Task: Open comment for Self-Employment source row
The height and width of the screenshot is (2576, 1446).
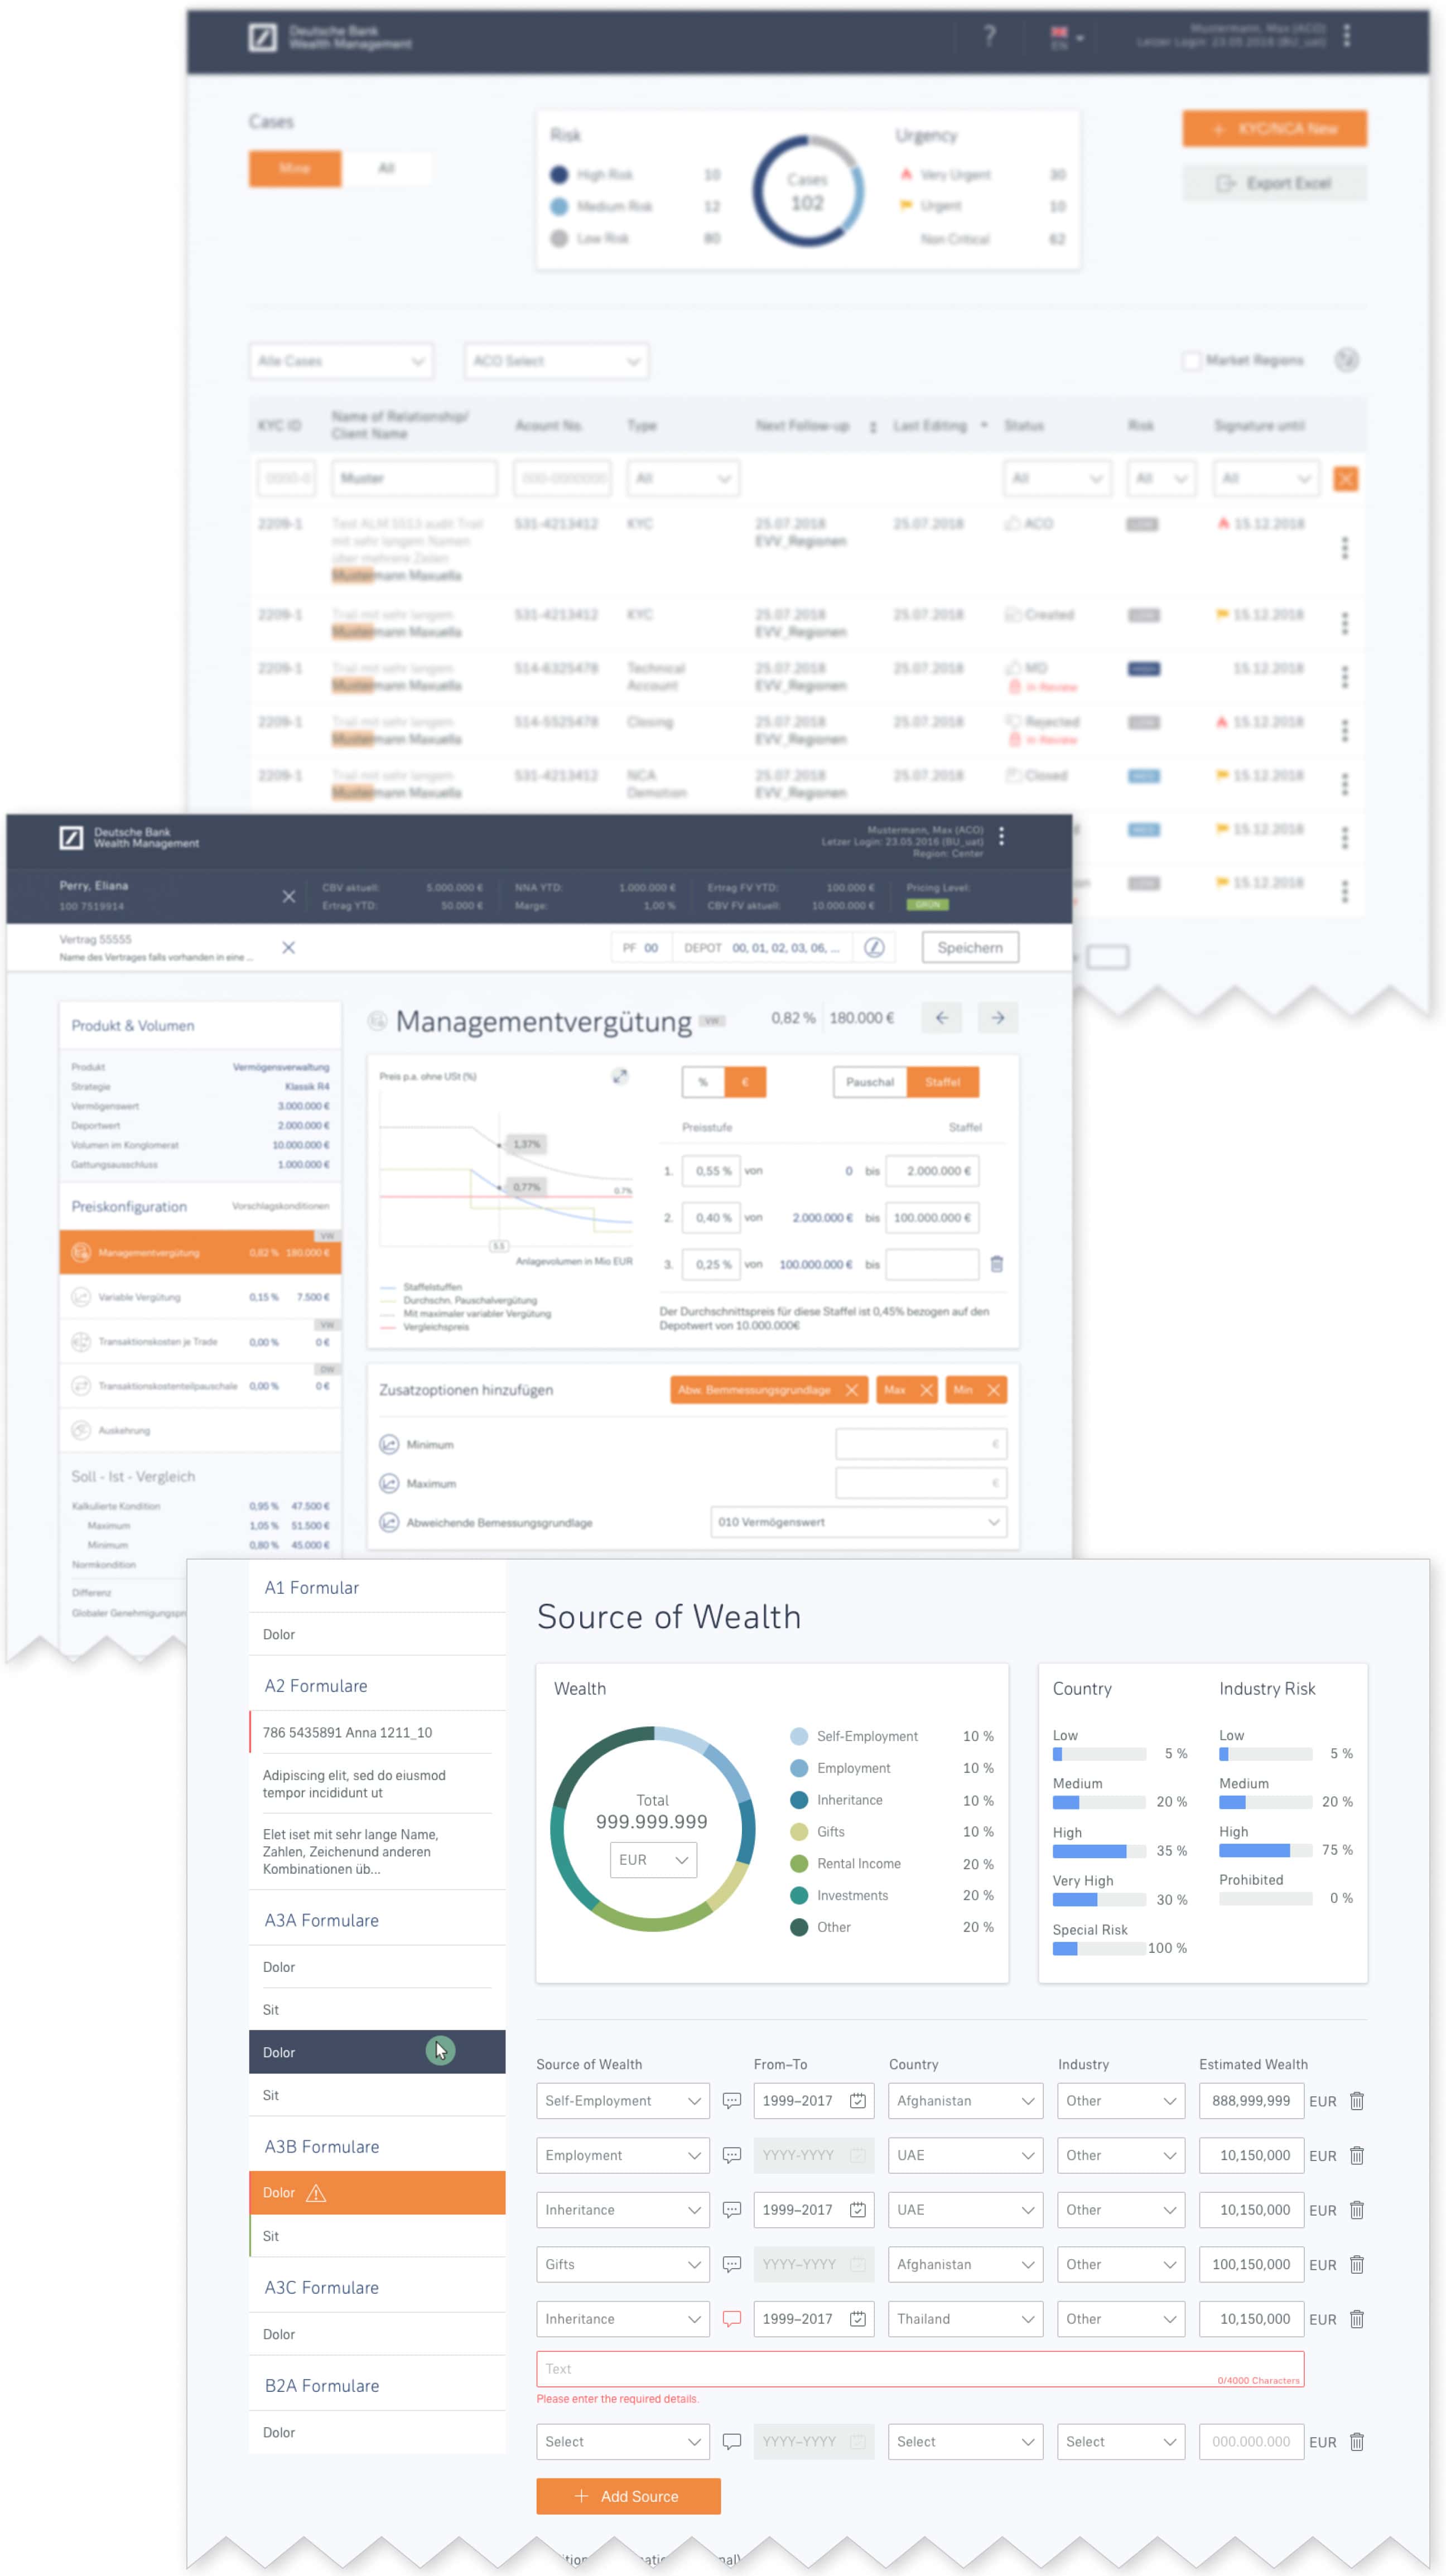Action: tap(731, 2101)
